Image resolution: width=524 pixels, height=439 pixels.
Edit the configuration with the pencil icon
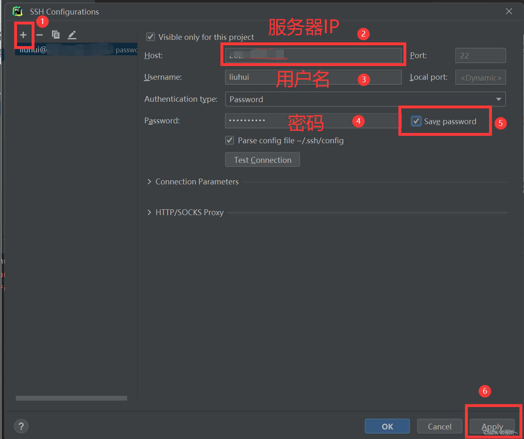(72, 35)
